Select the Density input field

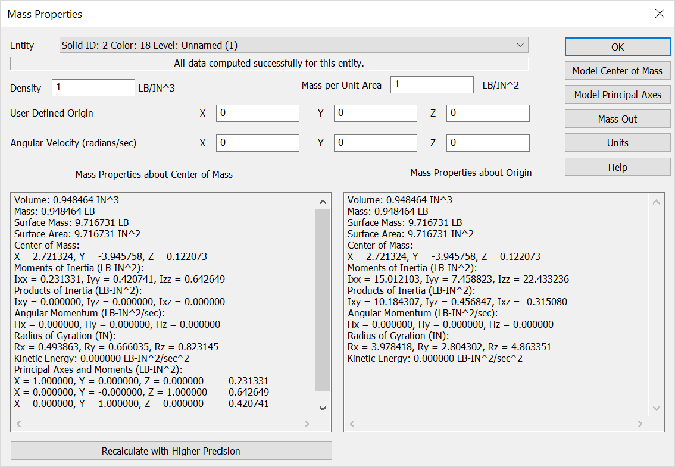[x=93, y=87]
